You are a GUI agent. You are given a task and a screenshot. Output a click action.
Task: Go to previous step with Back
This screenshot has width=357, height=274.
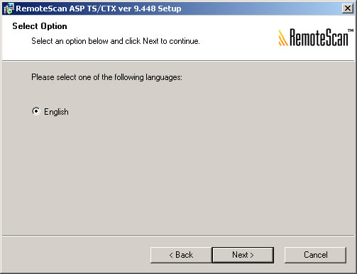(x=181, y=255)
